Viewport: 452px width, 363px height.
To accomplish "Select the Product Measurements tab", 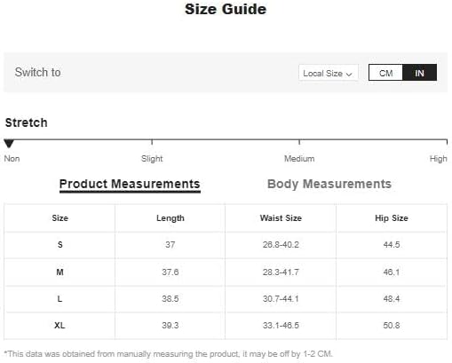I will pyautogui.click(x=130, y=184).
